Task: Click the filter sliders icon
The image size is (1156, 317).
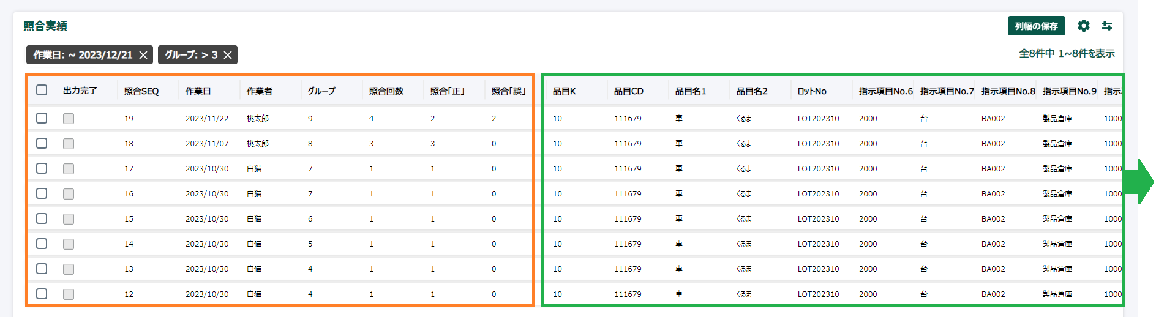Action: point(1107,26)
